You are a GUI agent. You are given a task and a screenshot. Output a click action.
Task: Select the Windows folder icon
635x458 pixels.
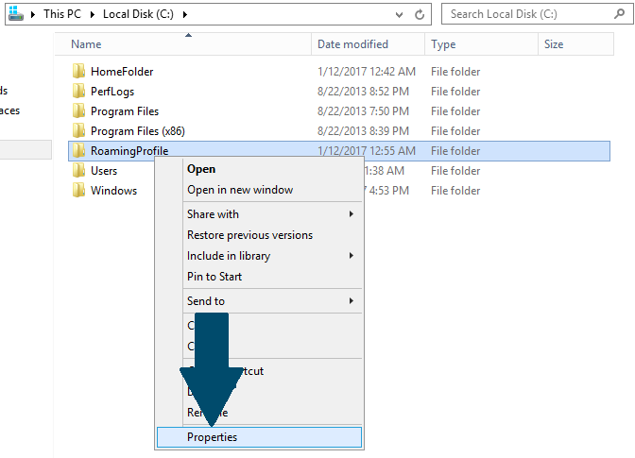tap(78, 191)
